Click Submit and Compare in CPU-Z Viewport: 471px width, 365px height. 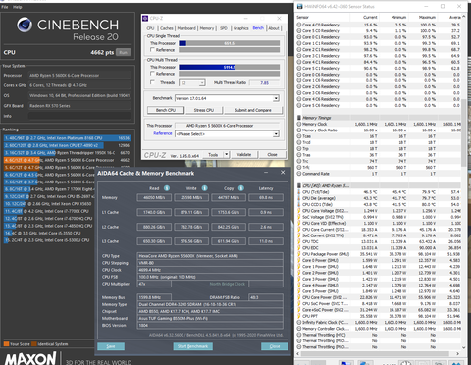click(253, 110)
